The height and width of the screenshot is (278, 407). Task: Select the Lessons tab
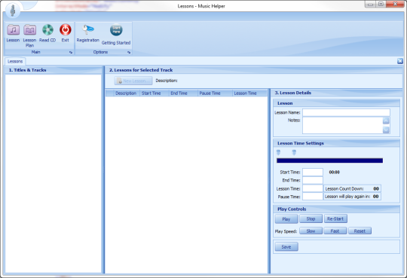click(15, 62)
